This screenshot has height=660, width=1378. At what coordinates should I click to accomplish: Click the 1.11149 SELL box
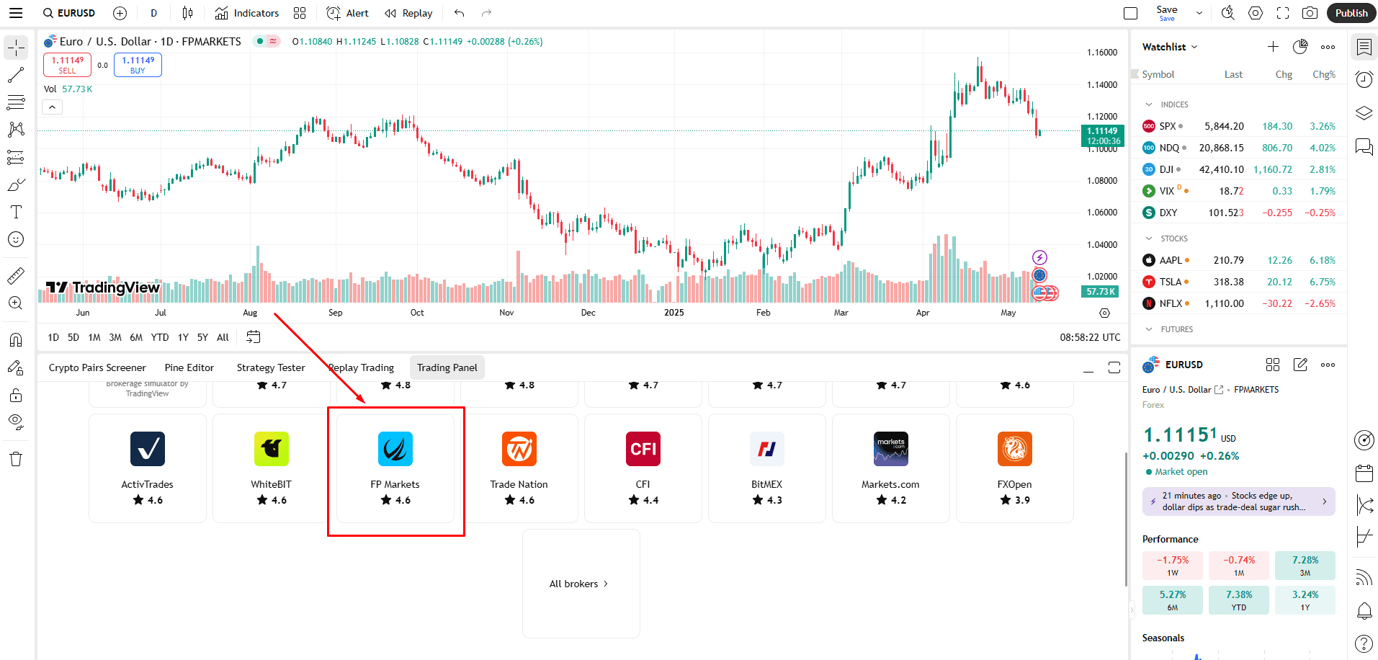point(66,64)
